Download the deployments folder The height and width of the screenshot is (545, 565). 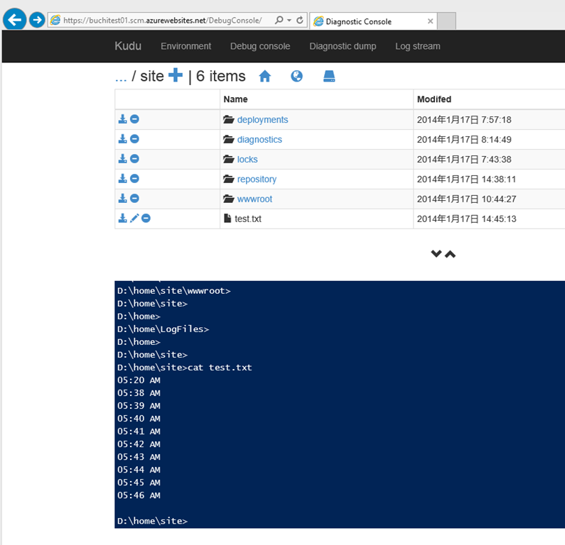click(x=122, y=119)
